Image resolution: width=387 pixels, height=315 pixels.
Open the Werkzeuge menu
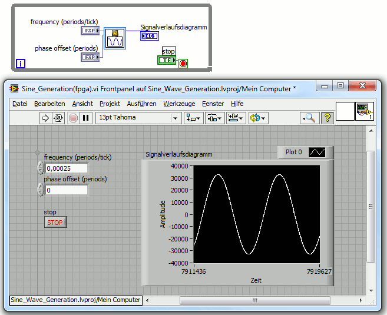click(x=179, y=104)
